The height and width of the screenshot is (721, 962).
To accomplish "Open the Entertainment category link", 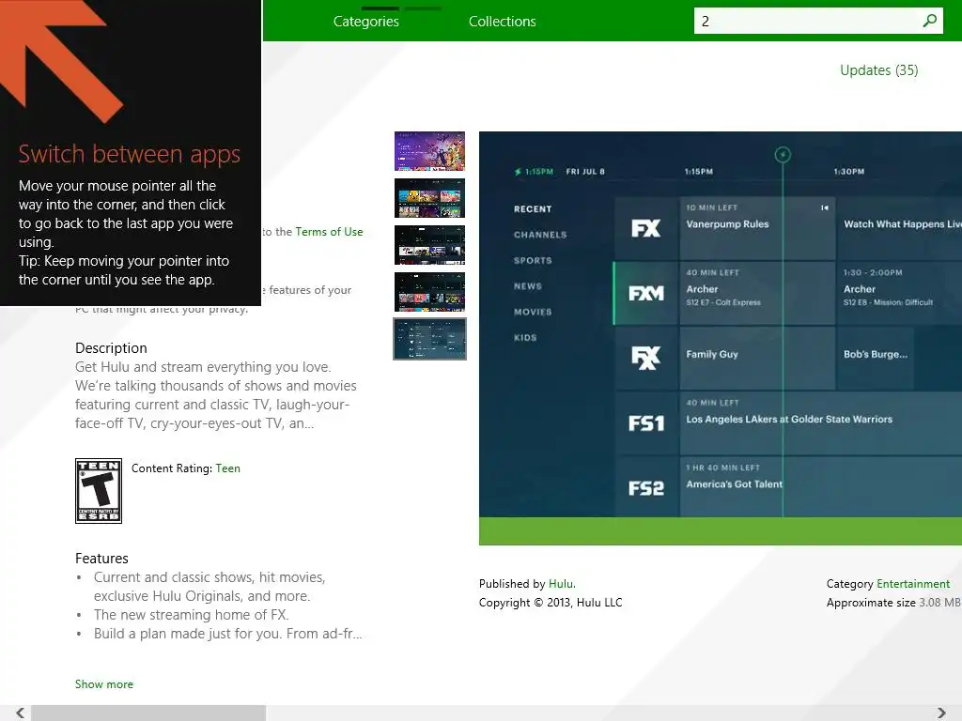I will pyautogui.click(x=913, y=584).
